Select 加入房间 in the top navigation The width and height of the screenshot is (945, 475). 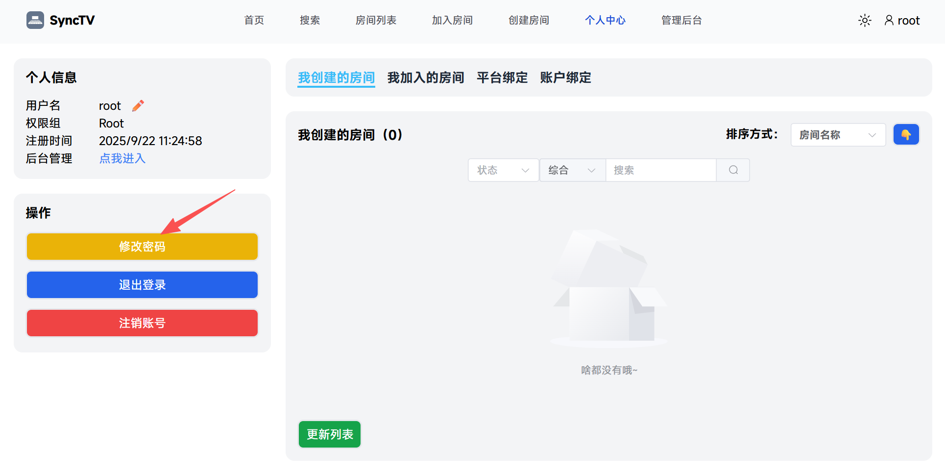[453, 20]
